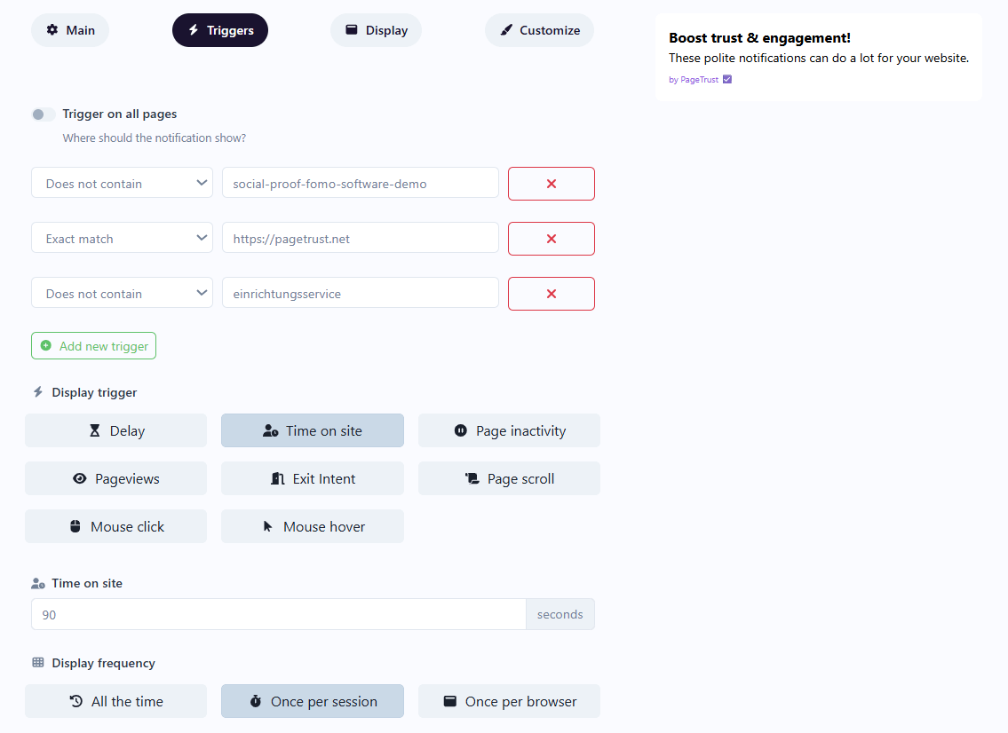Viewport: 1008px width, 733px height.
Task: Toggle Trigger on all pages switch
Action: tap(43, 114)
